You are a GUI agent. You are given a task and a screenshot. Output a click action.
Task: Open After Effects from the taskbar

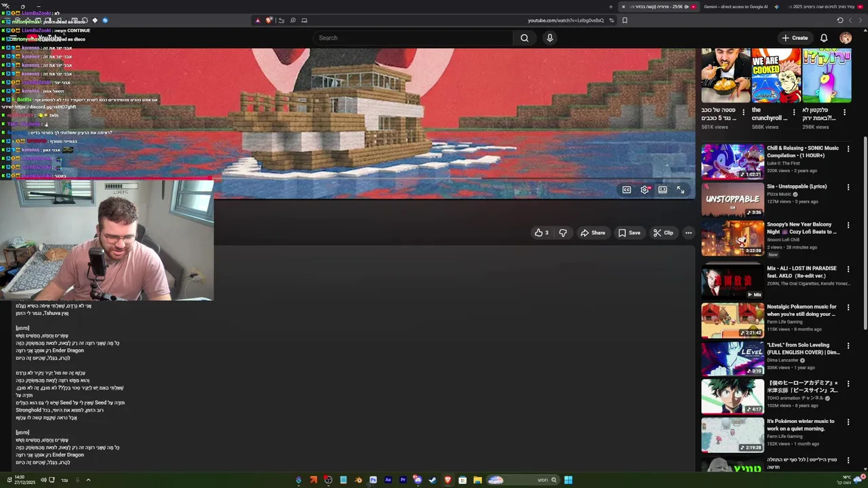pos(388,480)
